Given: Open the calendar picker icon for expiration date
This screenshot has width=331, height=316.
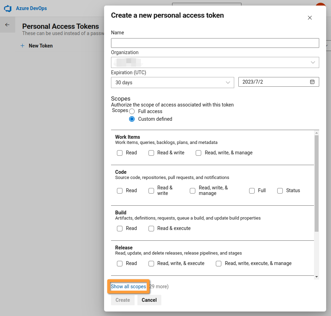Looking at the screenshot, I should pyautogui.click(x=312, y=82).
